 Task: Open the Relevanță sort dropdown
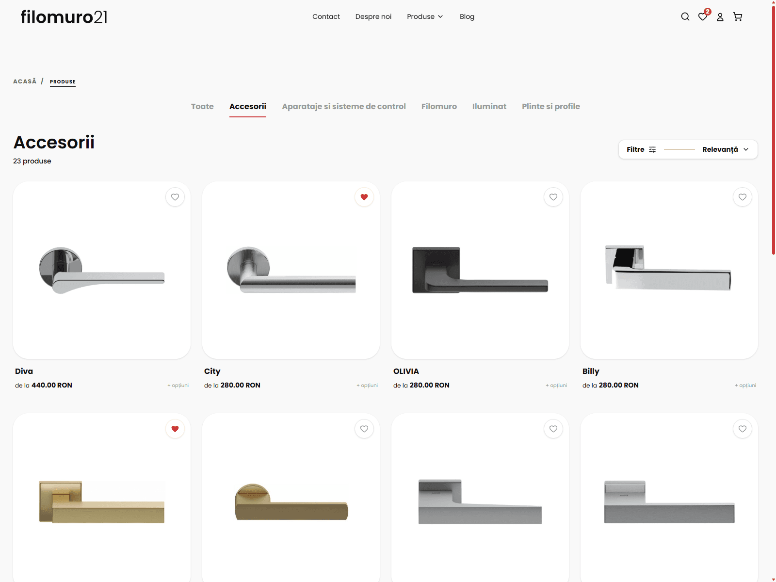point(725,149)
